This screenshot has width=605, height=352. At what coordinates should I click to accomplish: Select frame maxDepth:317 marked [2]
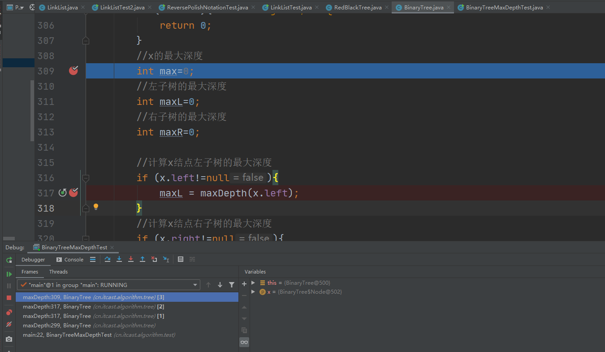(x=127, y=307)
